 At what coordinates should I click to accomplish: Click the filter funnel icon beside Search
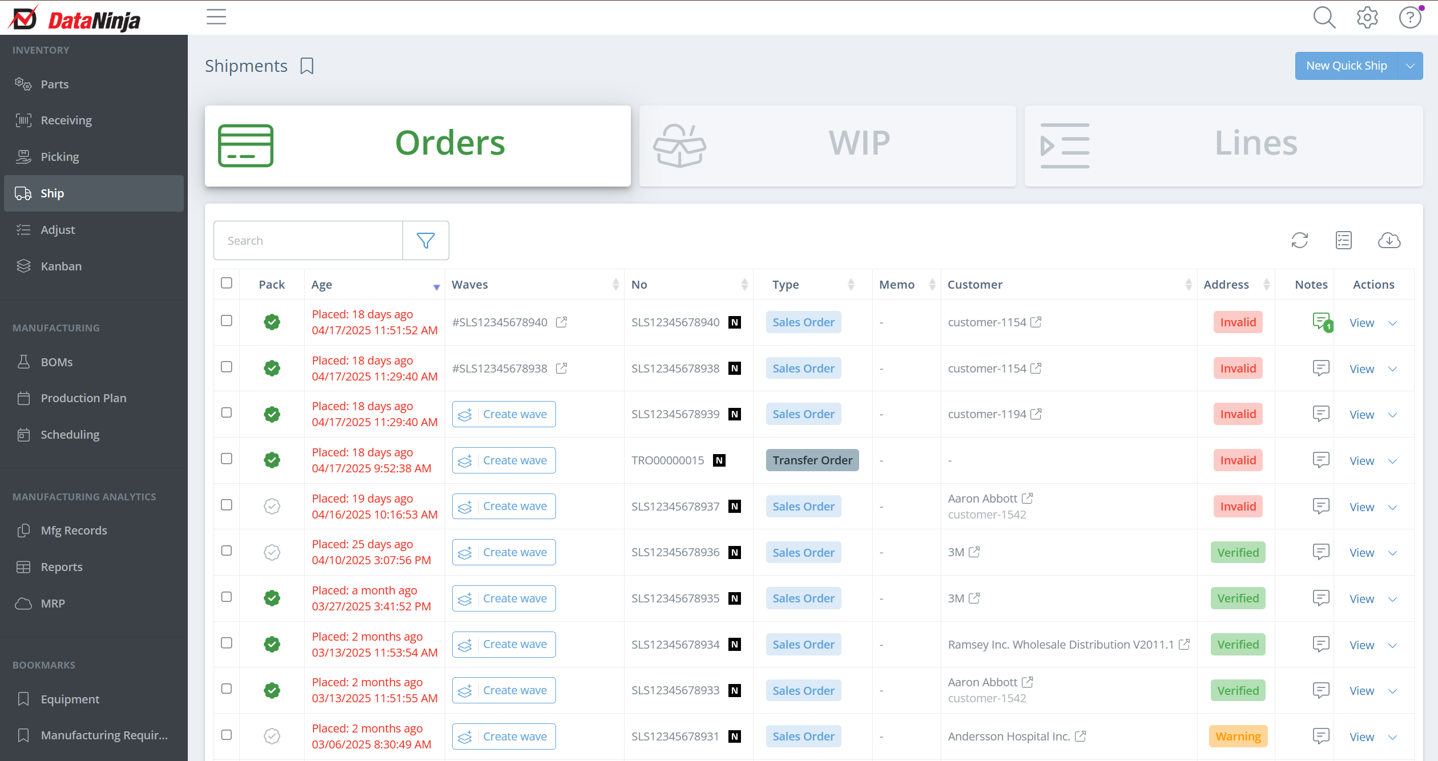coord(425,241)
